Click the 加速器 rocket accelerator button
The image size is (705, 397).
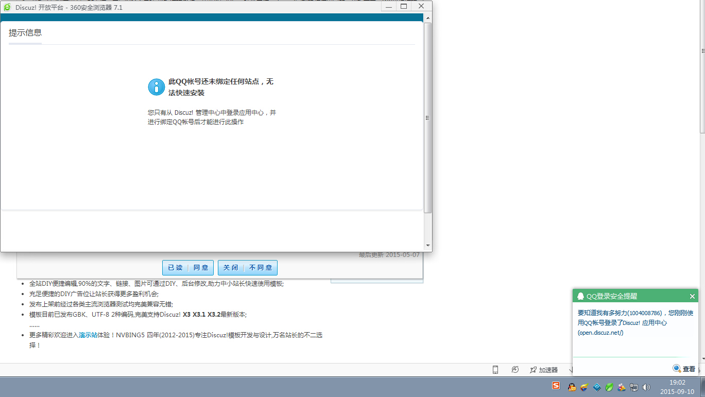tap(544, 370)
